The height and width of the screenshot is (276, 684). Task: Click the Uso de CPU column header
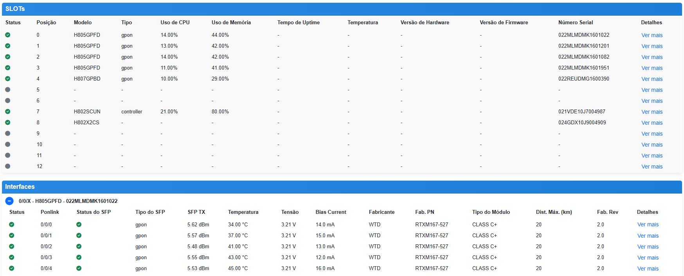[x=175, y=22]
